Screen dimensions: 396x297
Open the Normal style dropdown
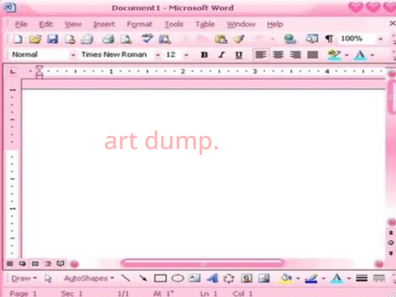pos(73,55)
